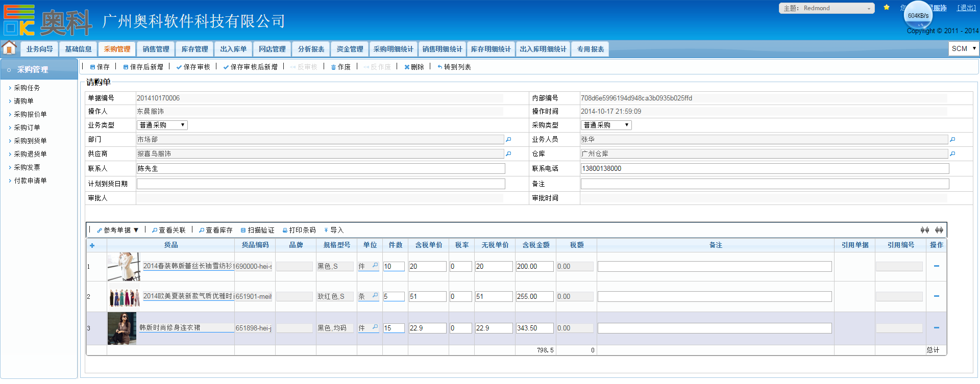Click warehouse lookup magnifier icon
The width and height of the screenshot is (980, 384).
(x=952, y=153)
